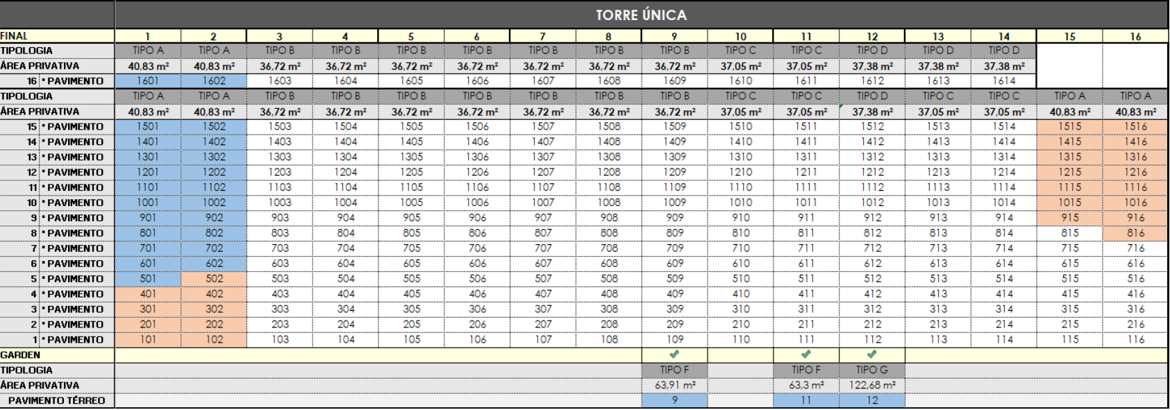Click the green checkmark in Garden column 9
This screenshot has height=410, width=1170.
coord(674,355)
